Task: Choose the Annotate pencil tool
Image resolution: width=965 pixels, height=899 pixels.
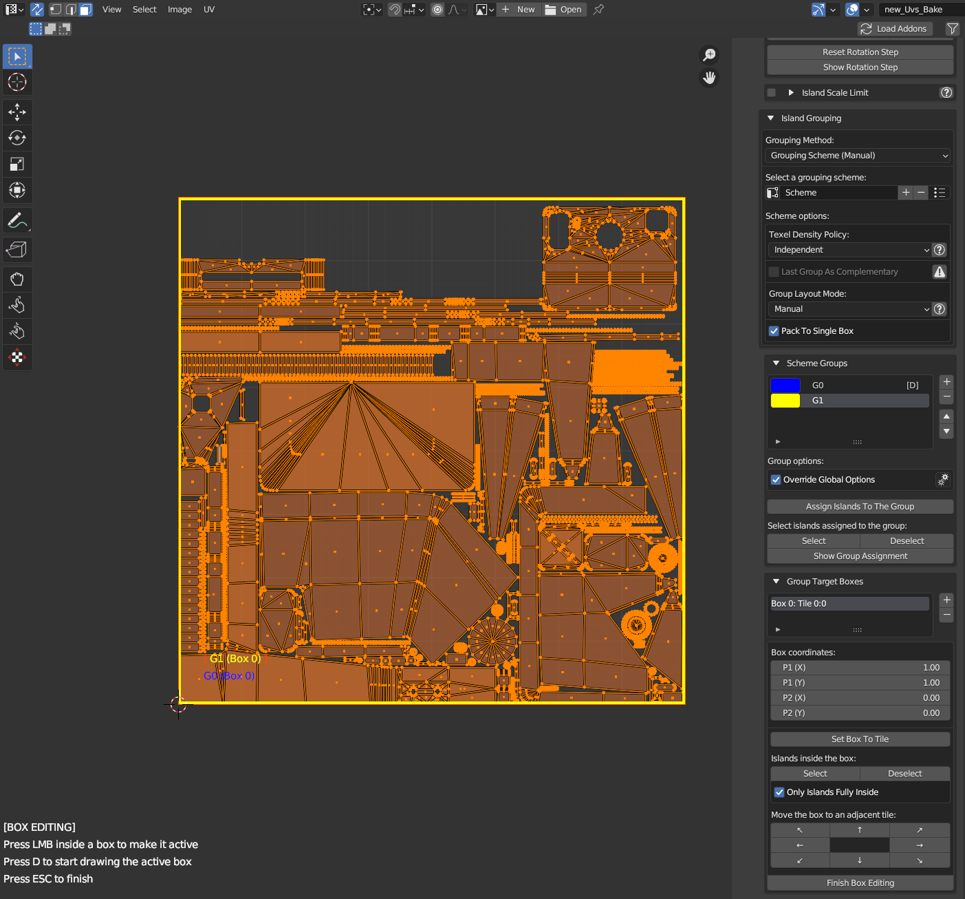Action: 17,220
